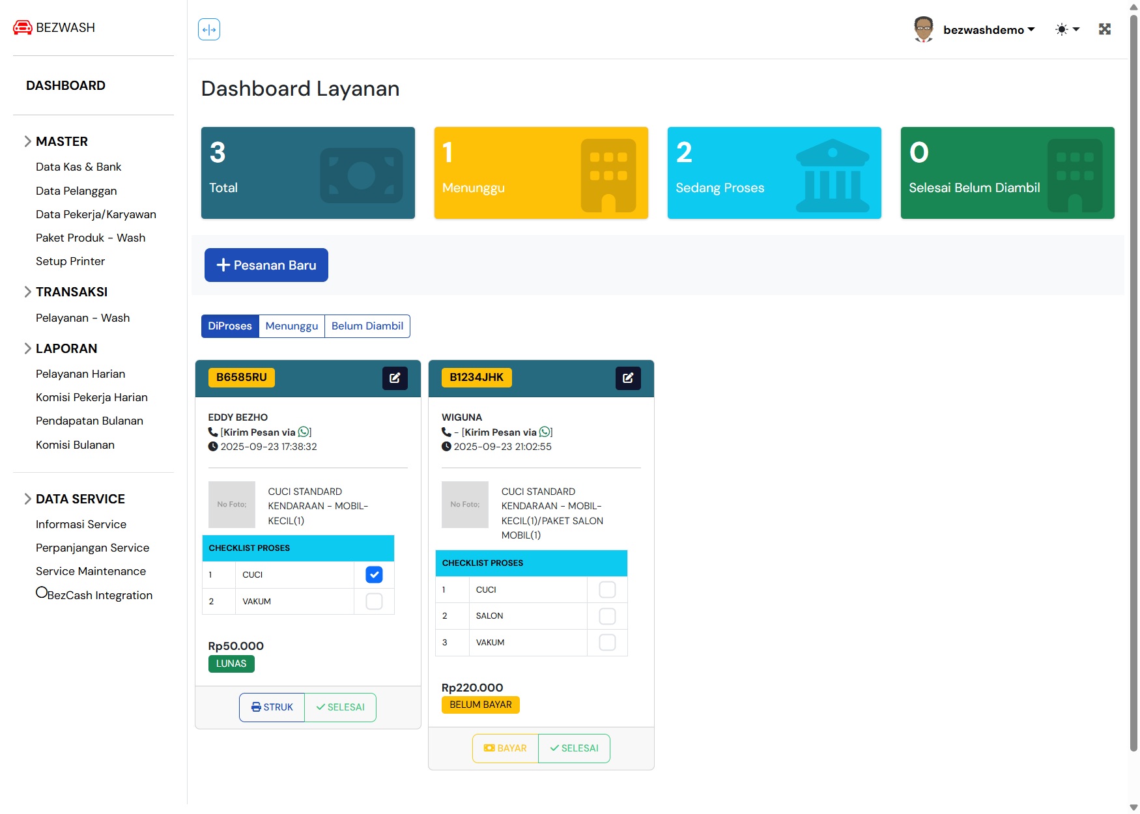Screen dimensions: 1140x814
Task: Switch to the Menunggu tab
Action: click(x=291, y=326)
